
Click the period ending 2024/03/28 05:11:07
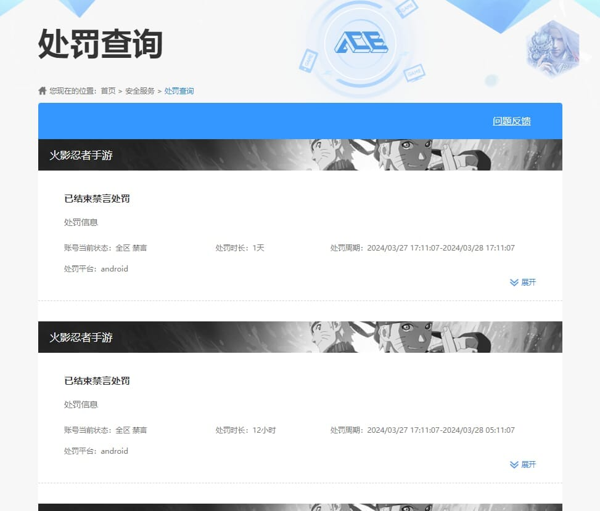[422, 430]
